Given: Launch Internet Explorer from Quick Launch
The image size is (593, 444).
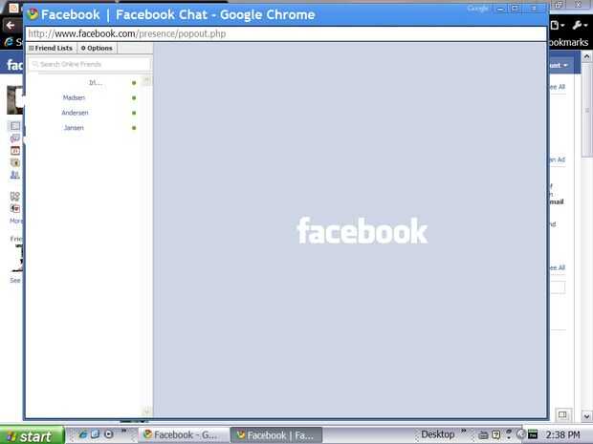Looking at the screenshot, I should 83,434.
